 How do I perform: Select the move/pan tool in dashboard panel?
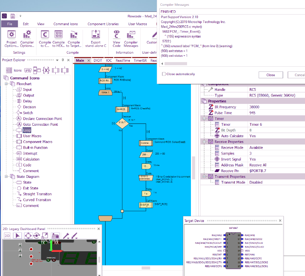pyautogui.click(x=28, y=236)
